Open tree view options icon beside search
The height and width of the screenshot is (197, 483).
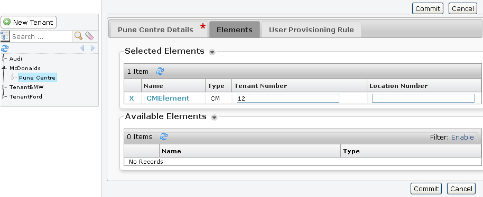pyautogui.click(x=5, y=36)
